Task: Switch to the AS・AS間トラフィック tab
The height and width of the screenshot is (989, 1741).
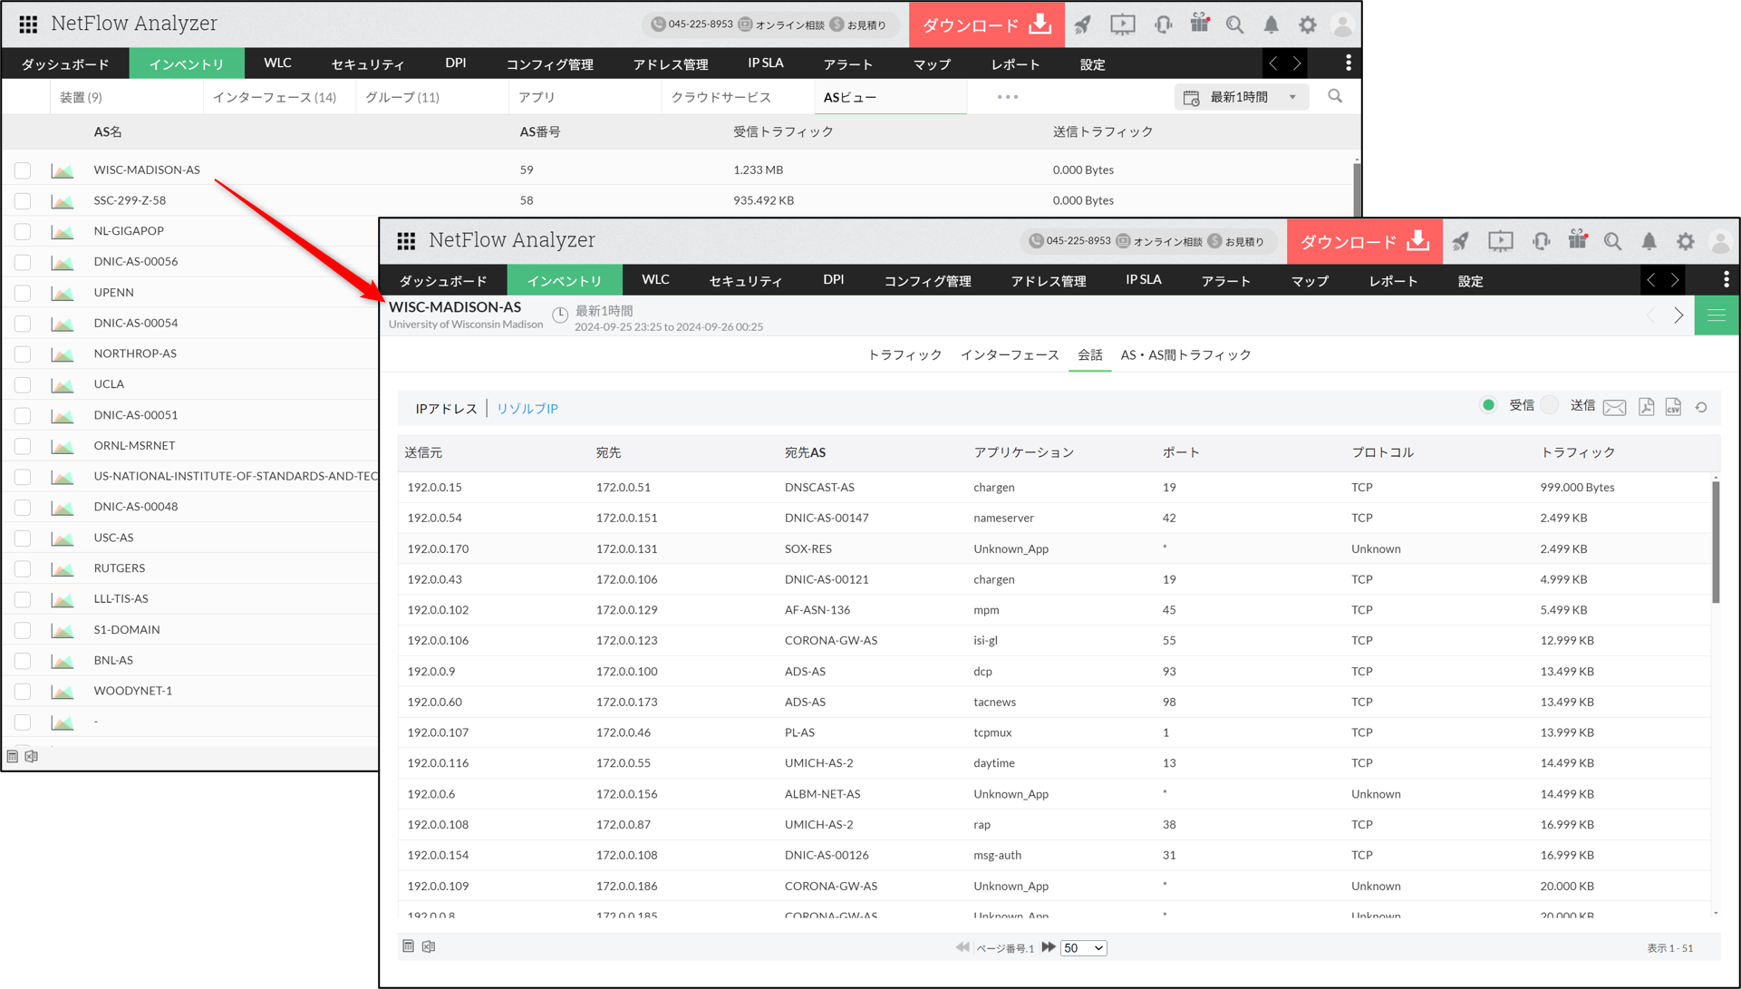Action: pyautogui.click(x=1185, y=355)
